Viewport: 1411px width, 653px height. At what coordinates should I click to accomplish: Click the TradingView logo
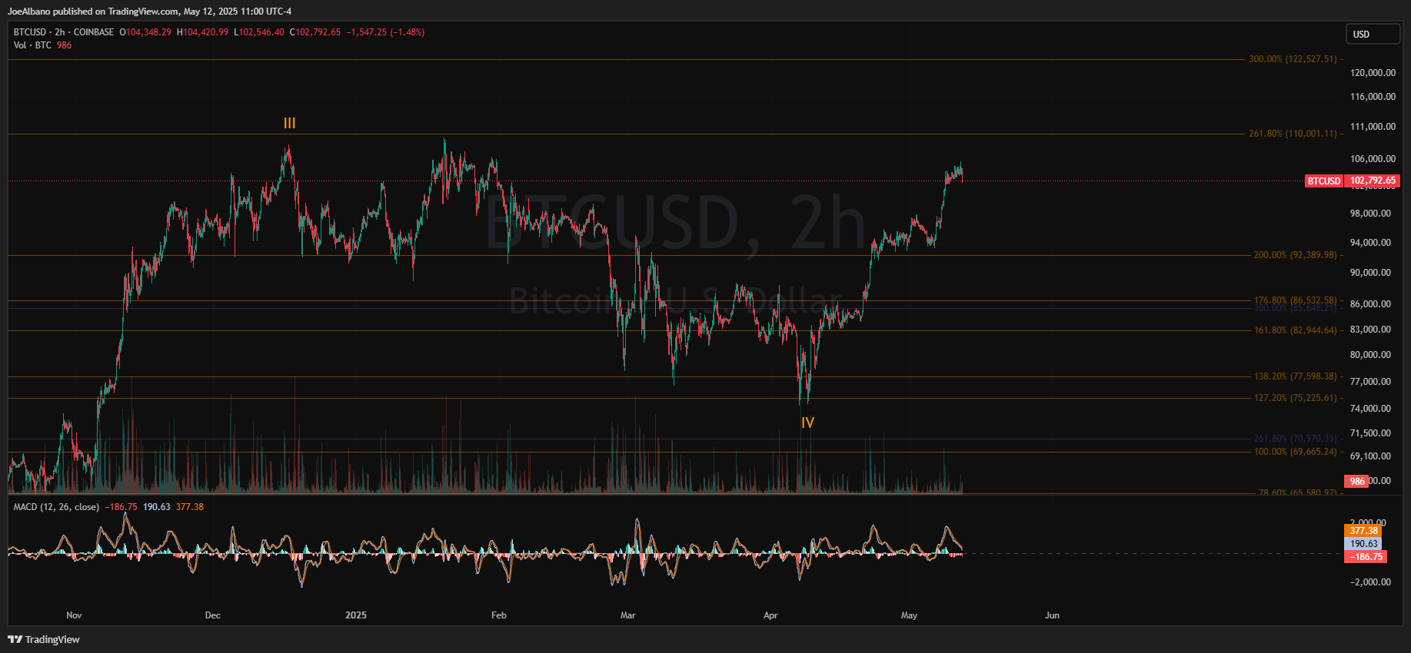coord(44,639)
